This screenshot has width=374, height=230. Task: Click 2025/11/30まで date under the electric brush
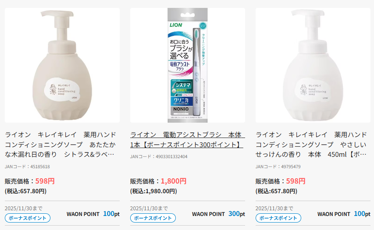[149, 208]
